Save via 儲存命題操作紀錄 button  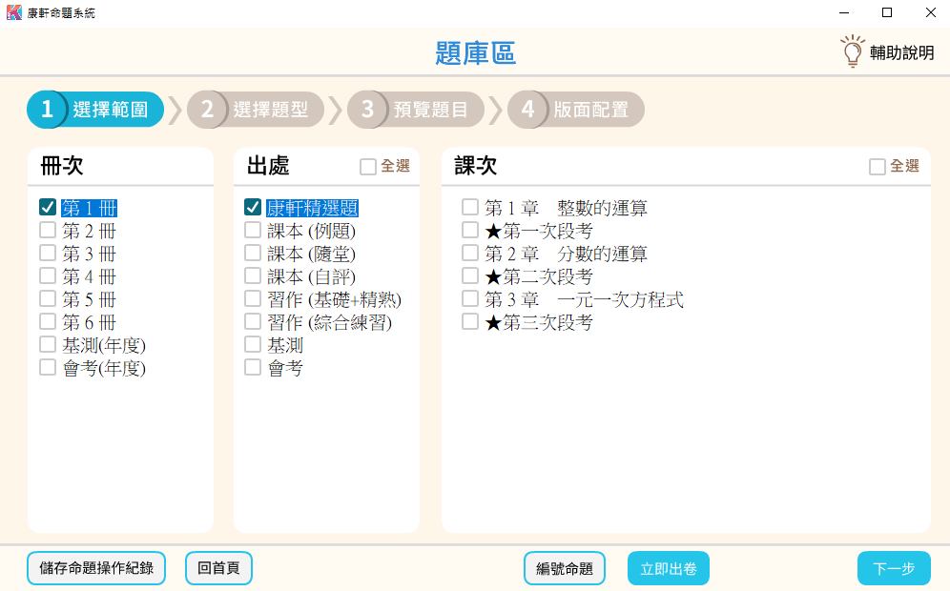[96, 568]
